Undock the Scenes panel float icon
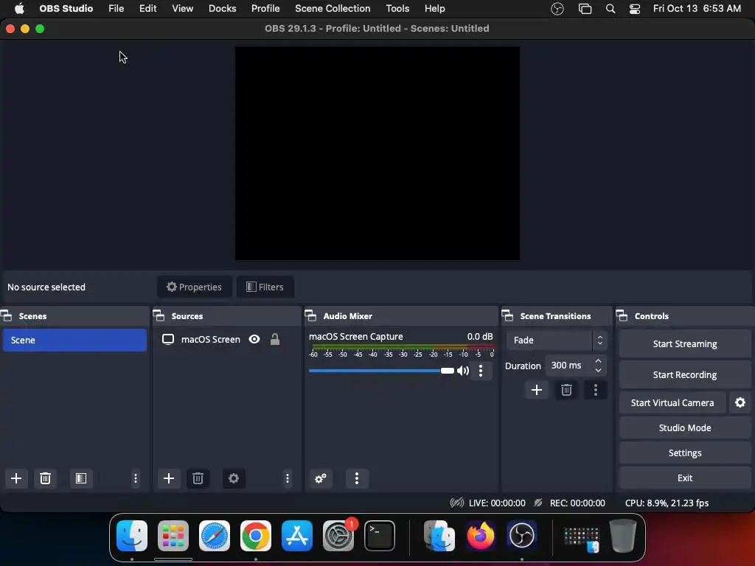 pos(6,316)
